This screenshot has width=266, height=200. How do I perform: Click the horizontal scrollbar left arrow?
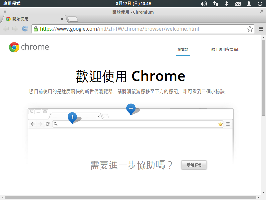click(2, 197)
